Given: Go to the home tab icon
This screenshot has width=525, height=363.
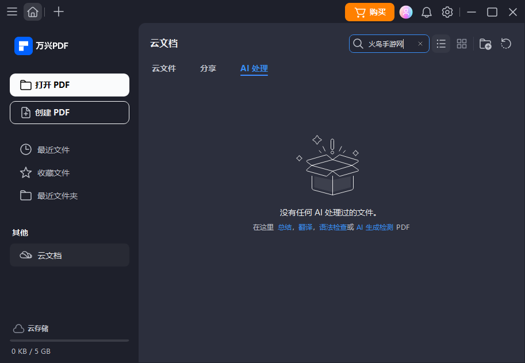Looking at the screenshot, I should click(32, 12).
